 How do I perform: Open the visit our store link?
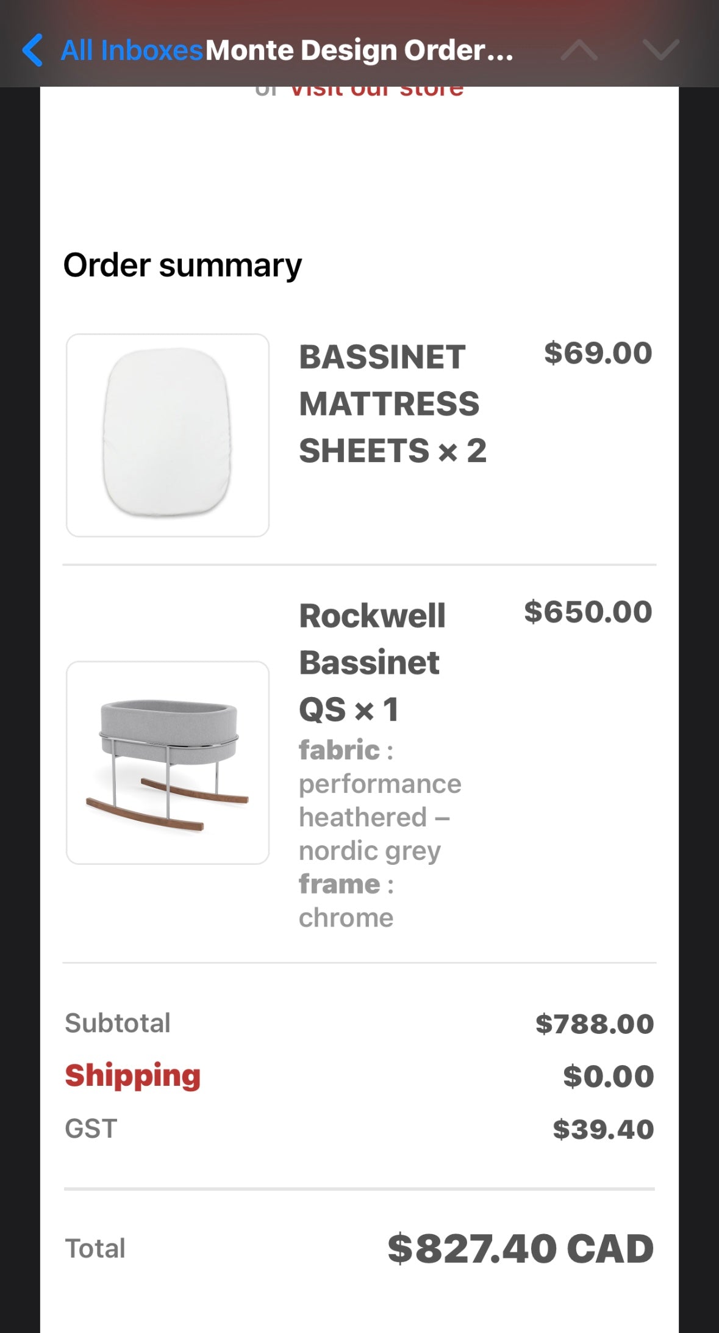click(376, 89)
